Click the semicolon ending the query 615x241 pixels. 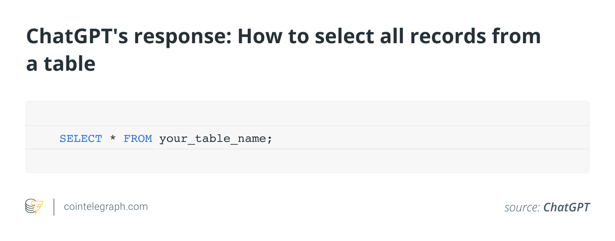click(269, 139)
